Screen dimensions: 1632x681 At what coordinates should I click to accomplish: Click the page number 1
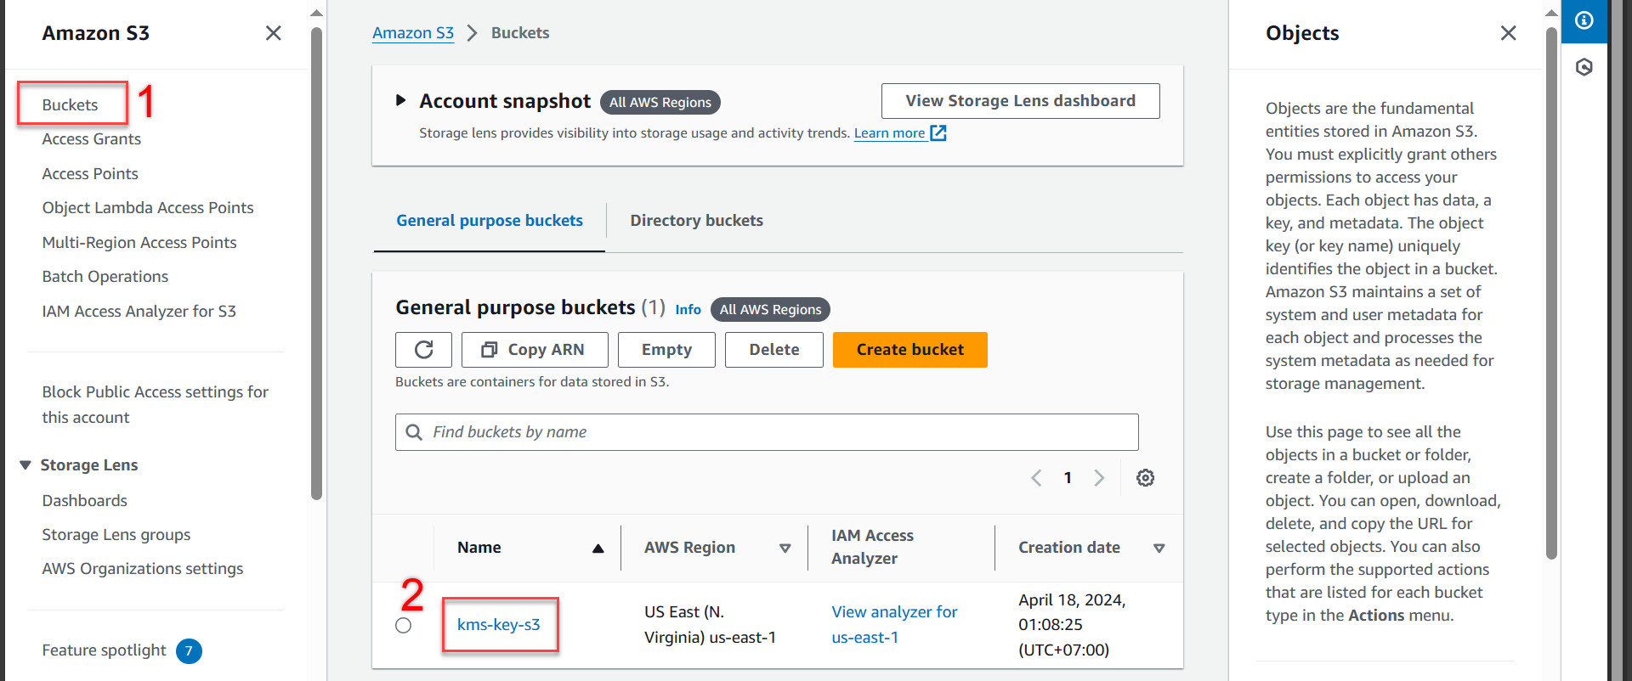[1068, 478]
